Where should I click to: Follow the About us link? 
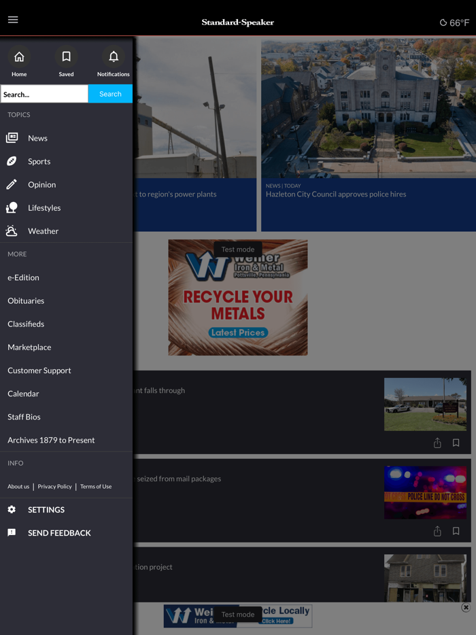(x=18, y=486)
